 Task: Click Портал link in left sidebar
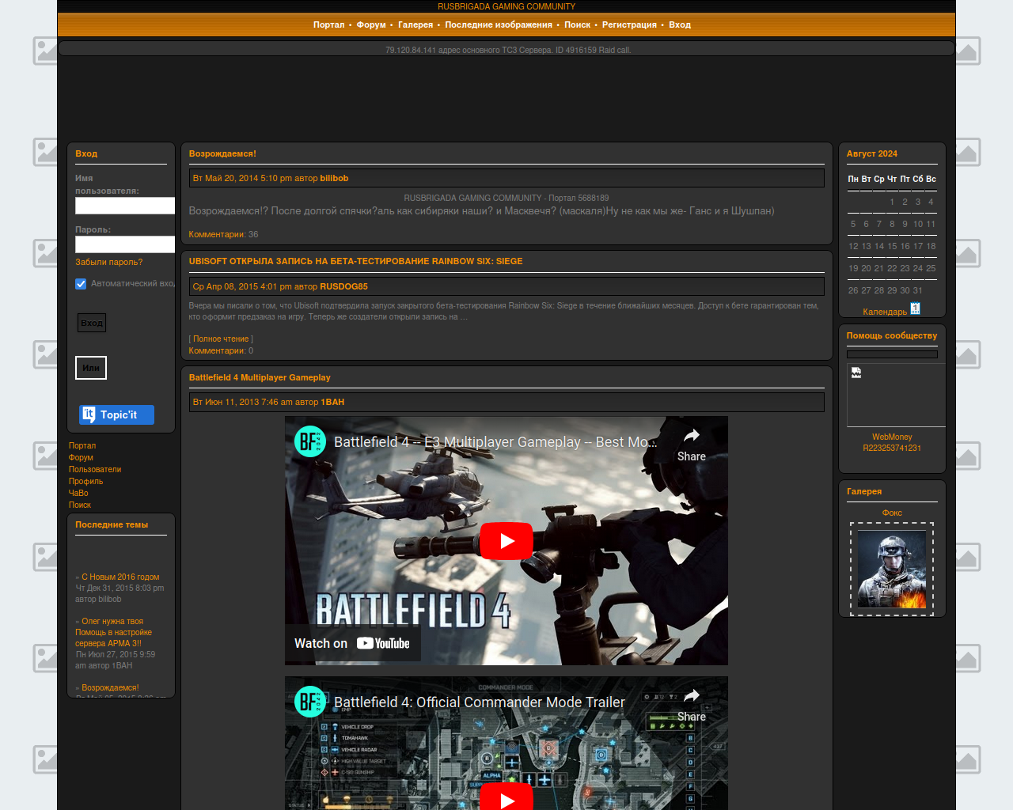[82, 445]
